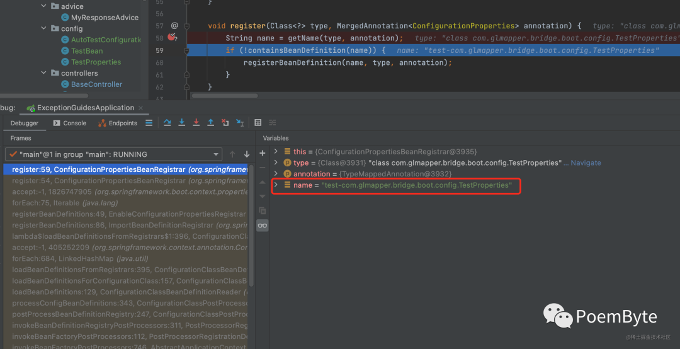Select frame forEach:684, LinkedHashMap
Screen dimensions: 680x349
(126, 258)
